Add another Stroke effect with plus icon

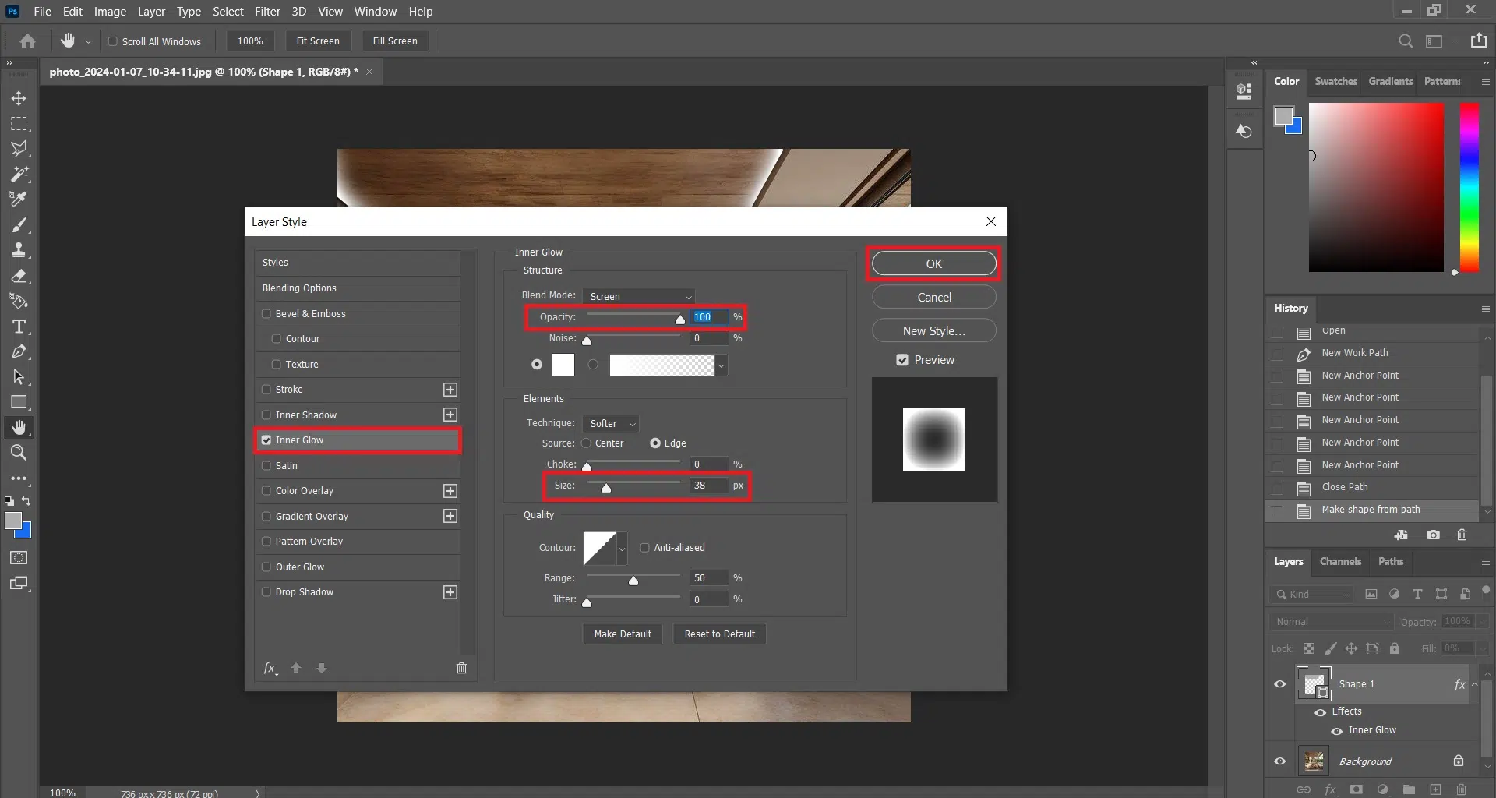click(450, 390)
